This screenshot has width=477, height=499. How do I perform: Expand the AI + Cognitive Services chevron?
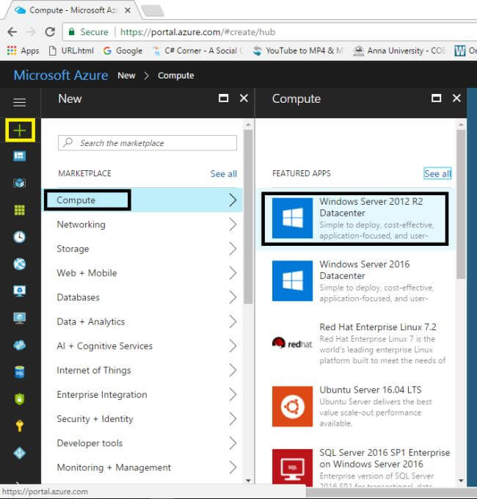(x=233, y=346)
